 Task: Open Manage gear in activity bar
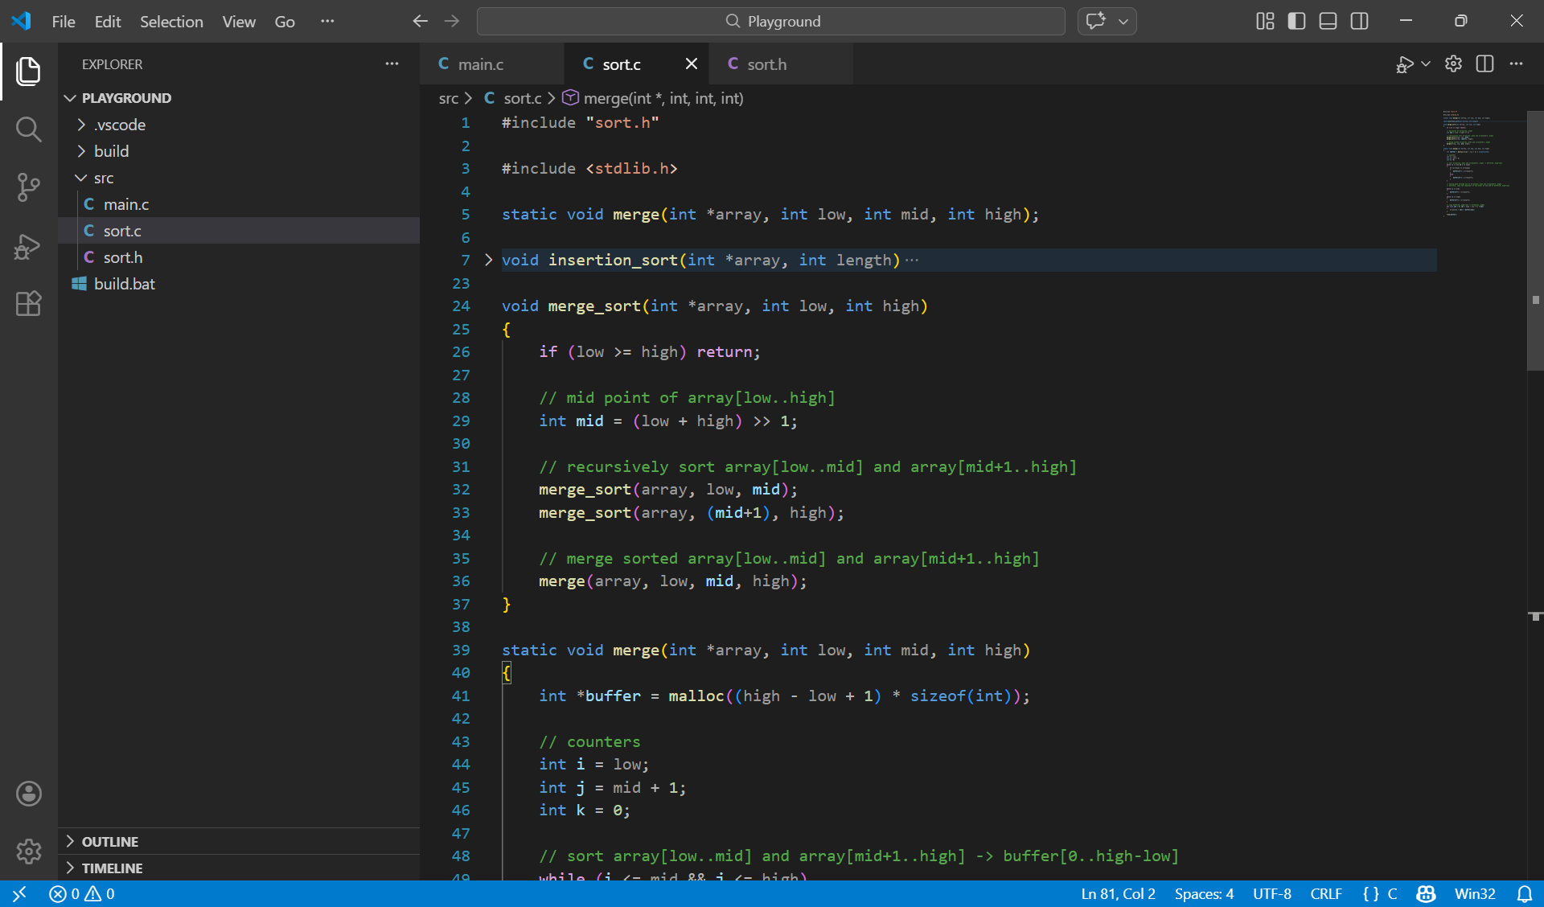28,851
